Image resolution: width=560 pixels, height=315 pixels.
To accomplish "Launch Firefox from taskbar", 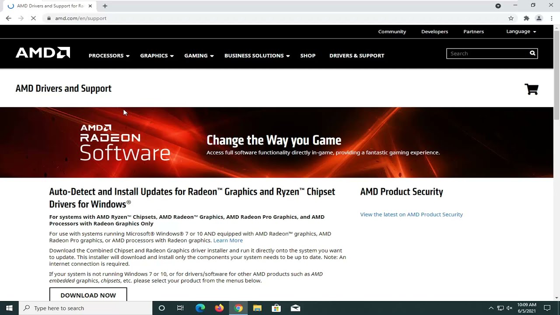I will click(x=219, y=308).
